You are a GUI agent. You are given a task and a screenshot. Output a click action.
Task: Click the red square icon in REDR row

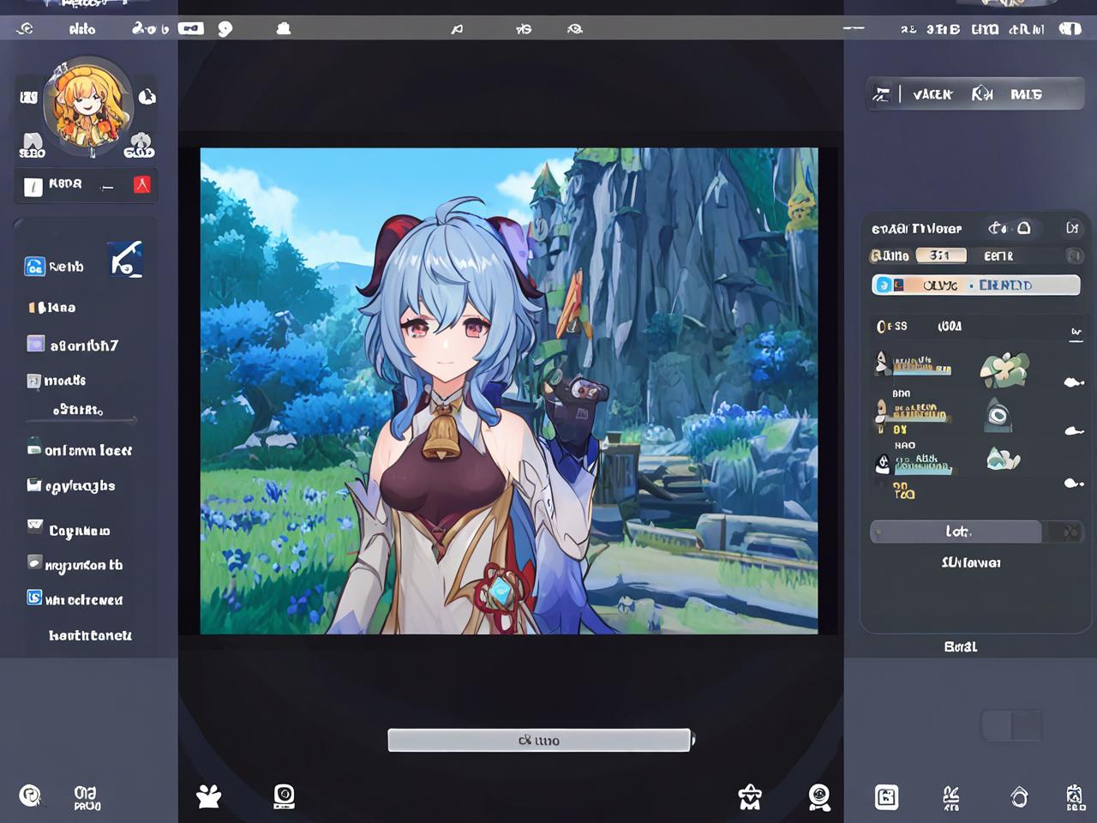[142, 184]
